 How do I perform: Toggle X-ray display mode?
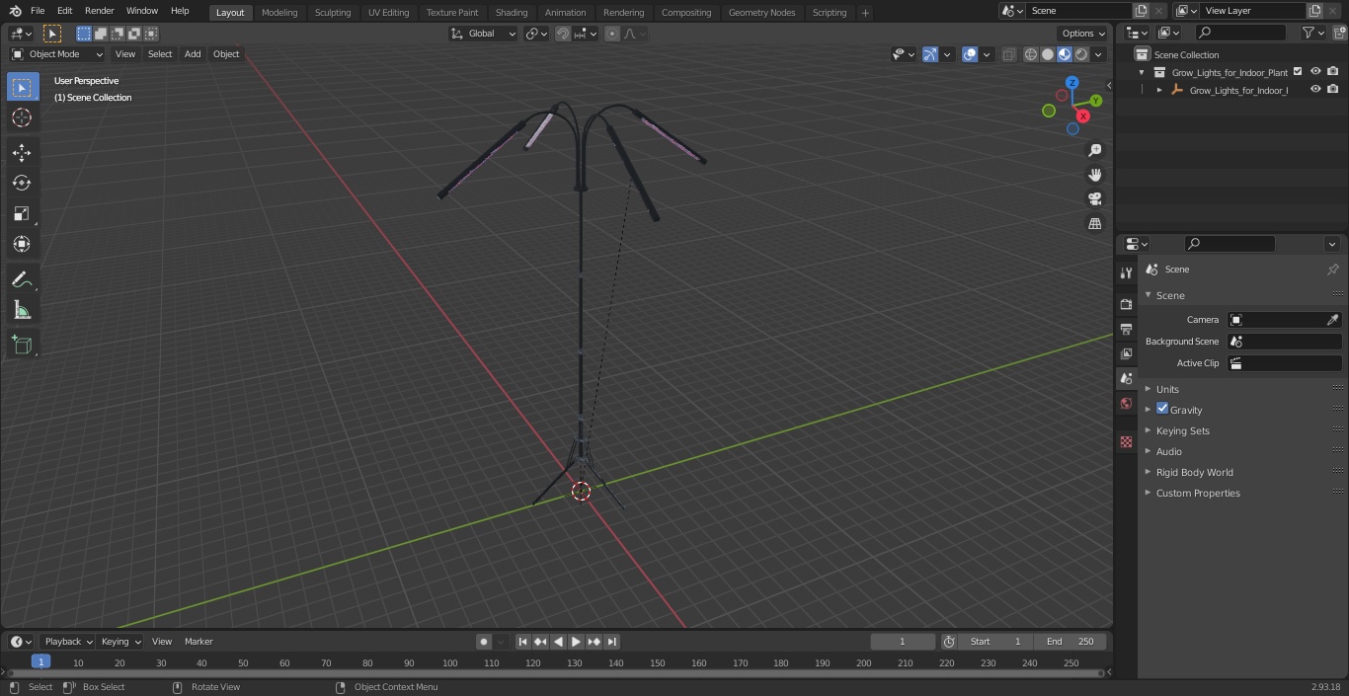coord(1008,54)
